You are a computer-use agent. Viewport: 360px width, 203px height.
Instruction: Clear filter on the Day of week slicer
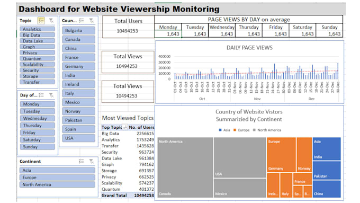51,95
